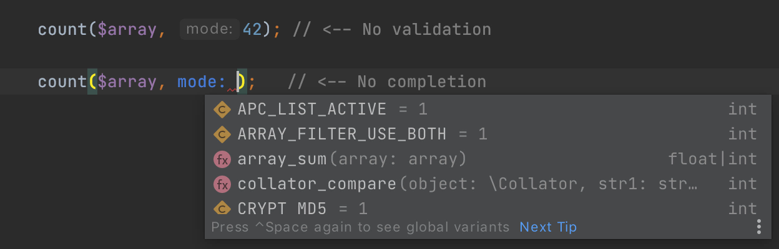
Task: Click the number 42 argument
Action: click(252, 29)
